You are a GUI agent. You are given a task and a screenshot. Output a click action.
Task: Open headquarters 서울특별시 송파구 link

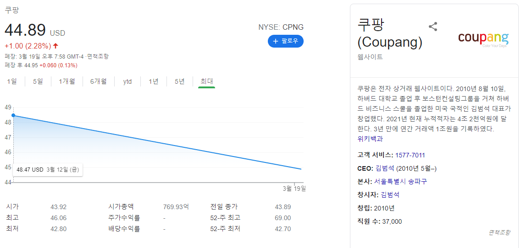pyautogui.click(x=400, y=182)
